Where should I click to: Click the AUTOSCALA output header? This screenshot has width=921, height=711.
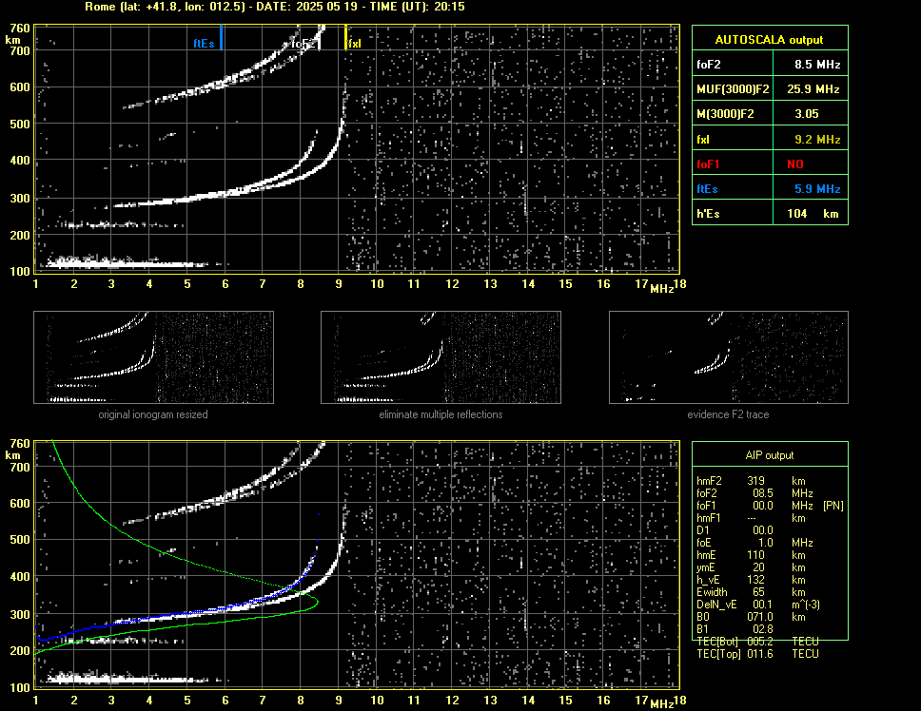[770, 40]
